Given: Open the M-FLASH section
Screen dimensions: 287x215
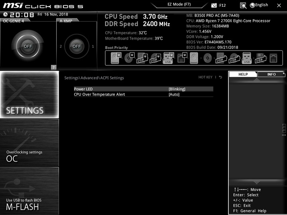Looking at the screenshot, I should [29, 191].
